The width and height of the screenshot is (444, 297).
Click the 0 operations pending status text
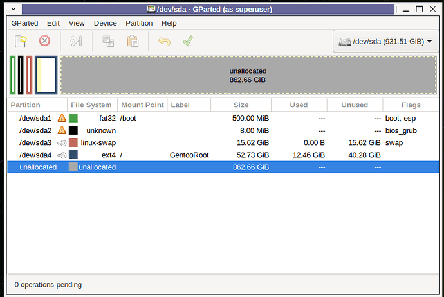tap(48, 284)
